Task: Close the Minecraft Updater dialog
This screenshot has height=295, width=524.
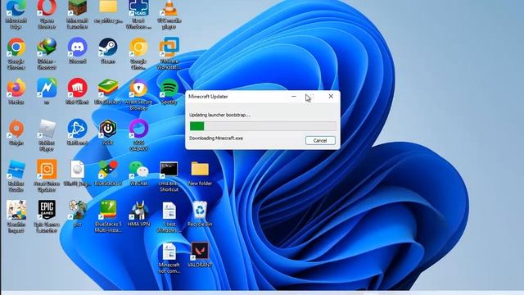Action: click(331, 97)
